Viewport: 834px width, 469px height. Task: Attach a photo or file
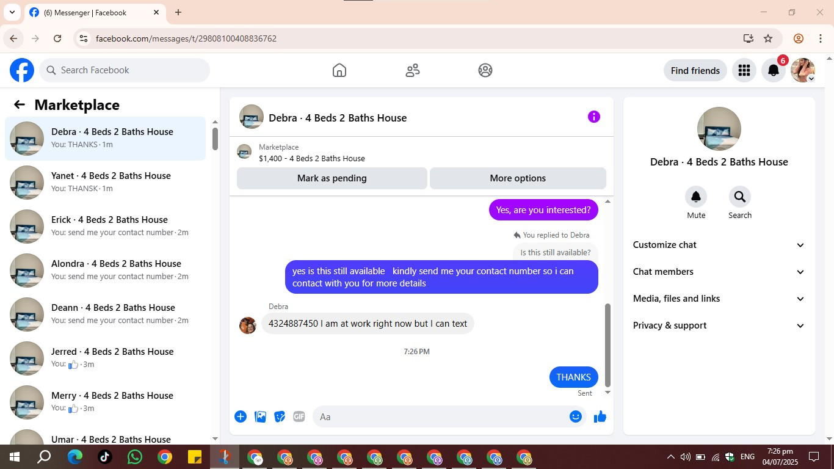pyautogui.click(x=260, y=416)
